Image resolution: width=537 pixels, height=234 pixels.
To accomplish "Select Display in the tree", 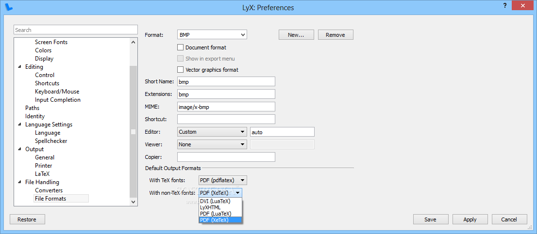I will coord(44,59).
